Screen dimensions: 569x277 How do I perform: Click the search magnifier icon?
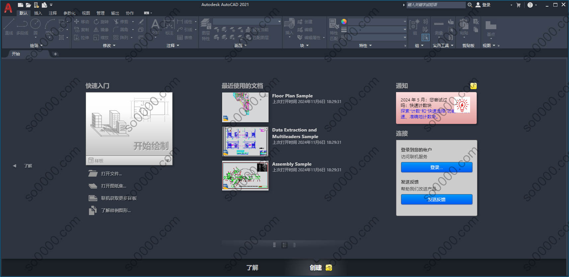(x=470, y=5)
